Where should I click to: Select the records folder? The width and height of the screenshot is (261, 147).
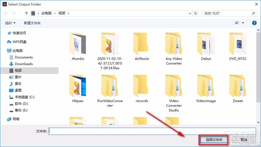pyautogui.click(x=142, y=89)
